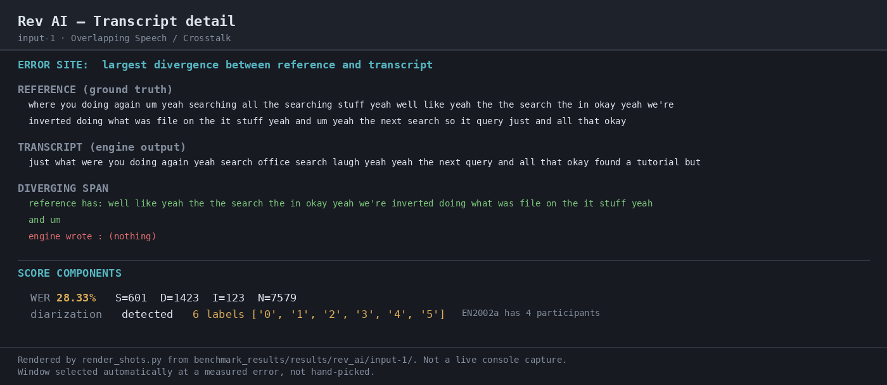Select the 'SCORE COMPONENTS' heading

(70, 274)
